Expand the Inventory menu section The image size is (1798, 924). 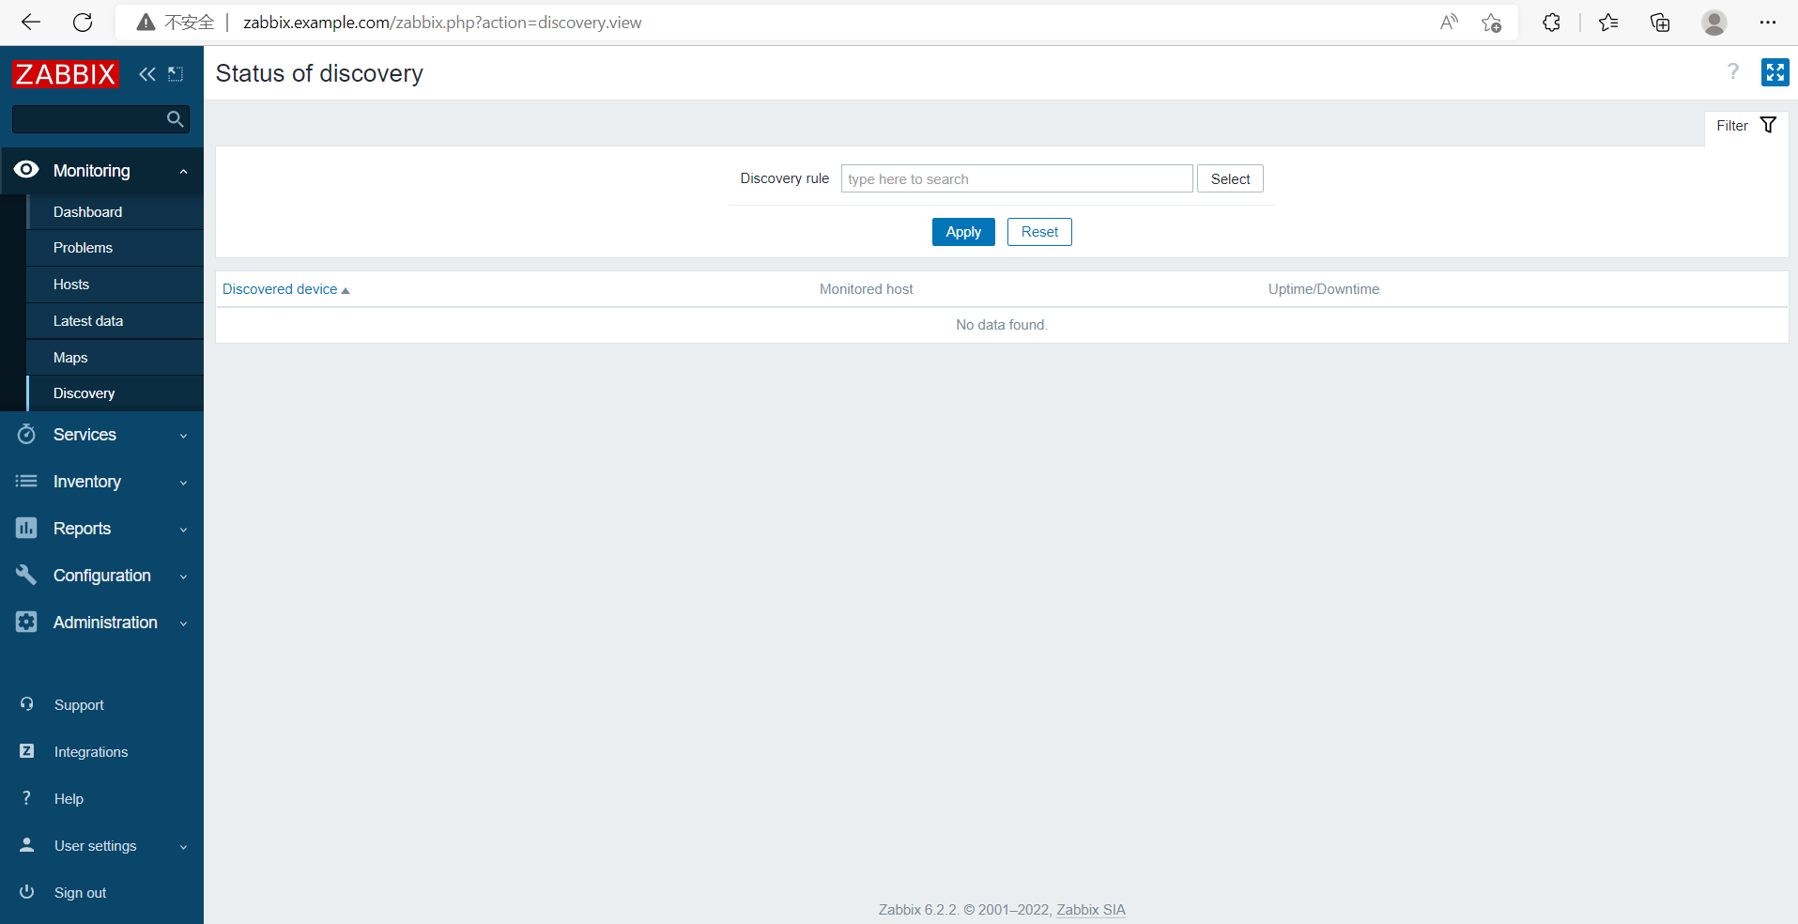point(184,483)
